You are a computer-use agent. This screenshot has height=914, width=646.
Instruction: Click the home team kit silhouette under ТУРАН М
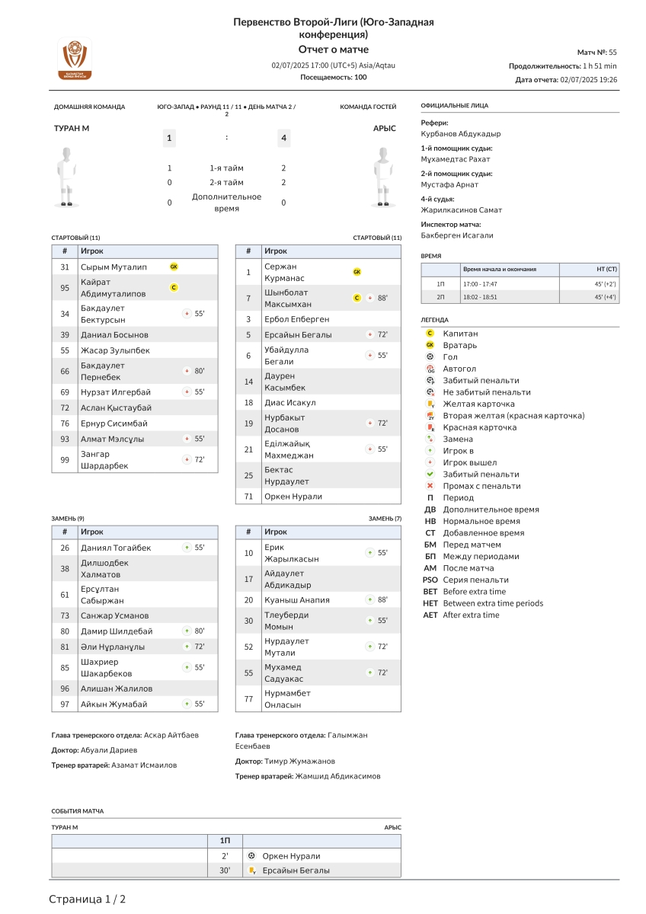coord(67,177)
